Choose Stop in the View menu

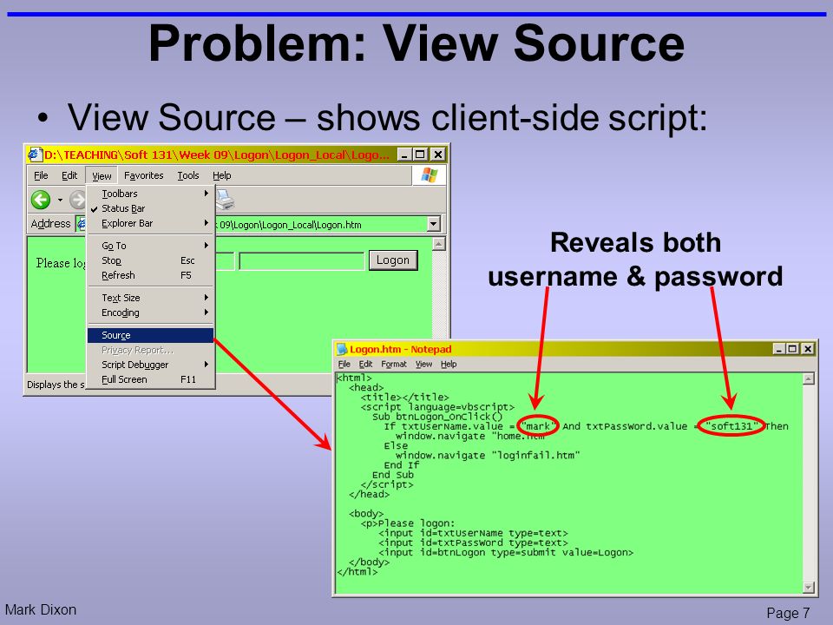pyautogui.click(x=150, y=260)
